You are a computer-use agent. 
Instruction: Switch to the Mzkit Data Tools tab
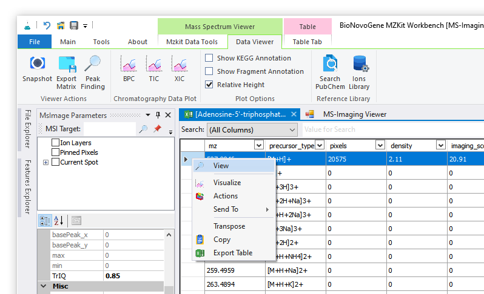[x=192, y=42]
